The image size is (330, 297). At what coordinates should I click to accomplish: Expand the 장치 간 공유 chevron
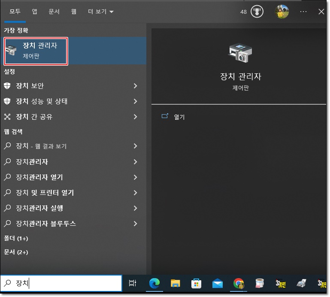[x=135, y=117]
